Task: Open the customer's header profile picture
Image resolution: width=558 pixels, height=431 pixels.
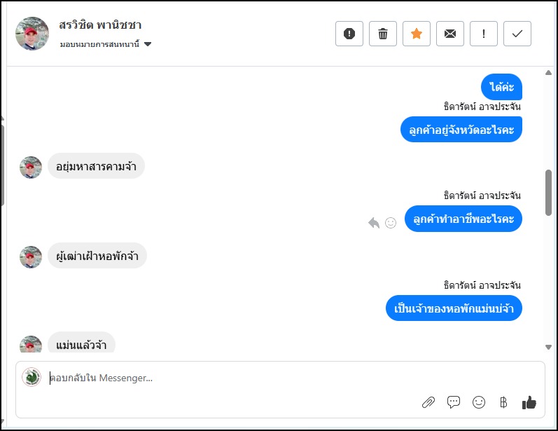Action: pos(32,34)
